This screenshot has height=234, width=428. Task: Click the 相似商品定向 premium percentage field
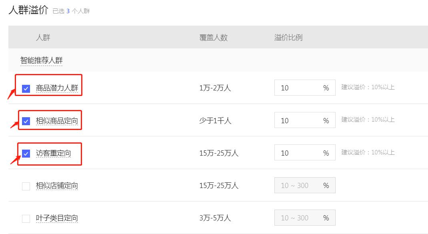tap(298, 120)
